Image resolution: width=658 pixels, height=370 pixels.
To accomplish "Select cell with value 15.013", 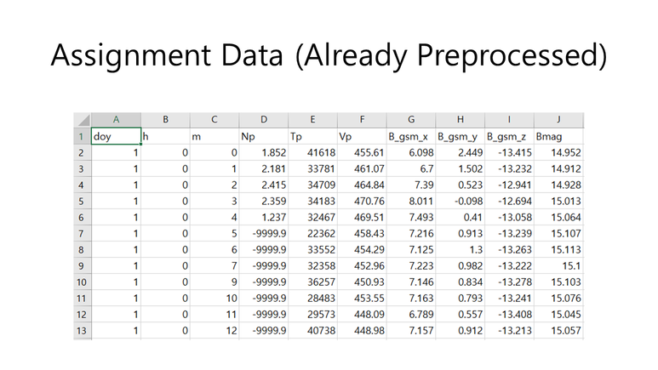I will click(558, 202).
